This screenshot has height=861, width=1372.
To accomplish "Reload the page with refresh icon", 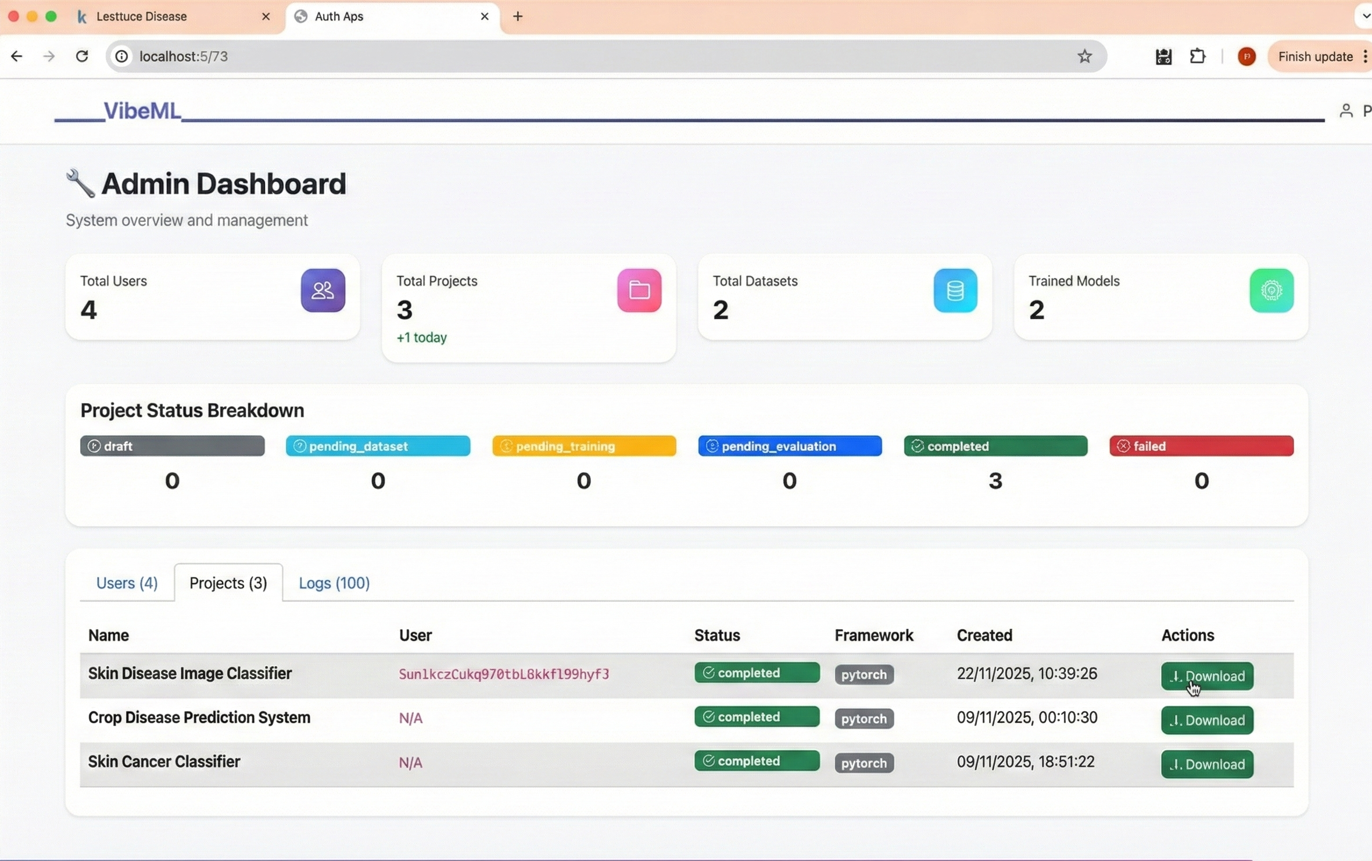I will (82, 56).
